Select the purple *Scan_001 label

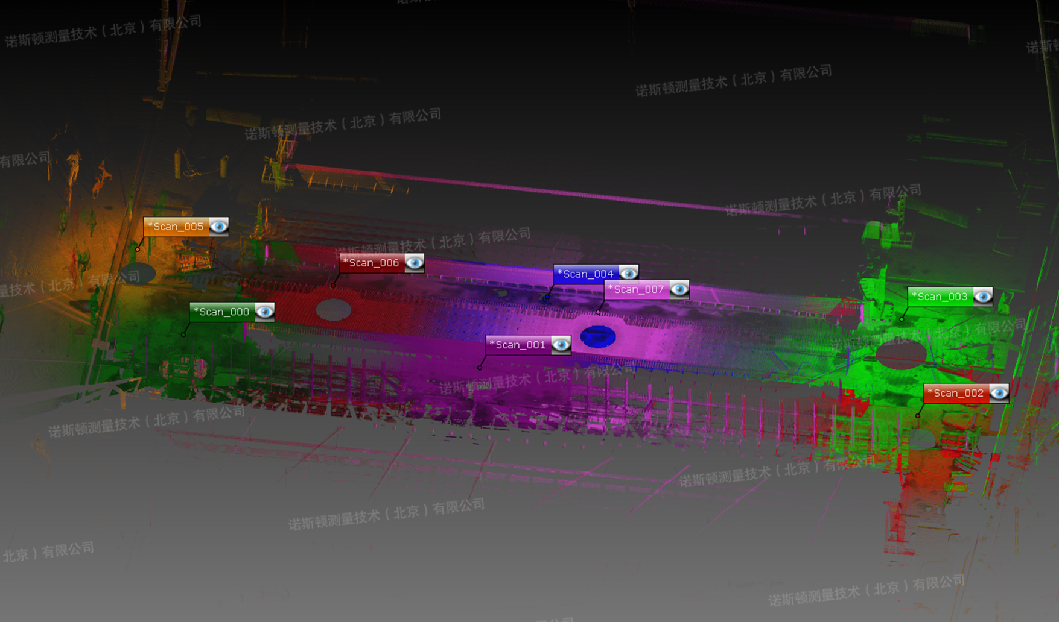point(518,345)
